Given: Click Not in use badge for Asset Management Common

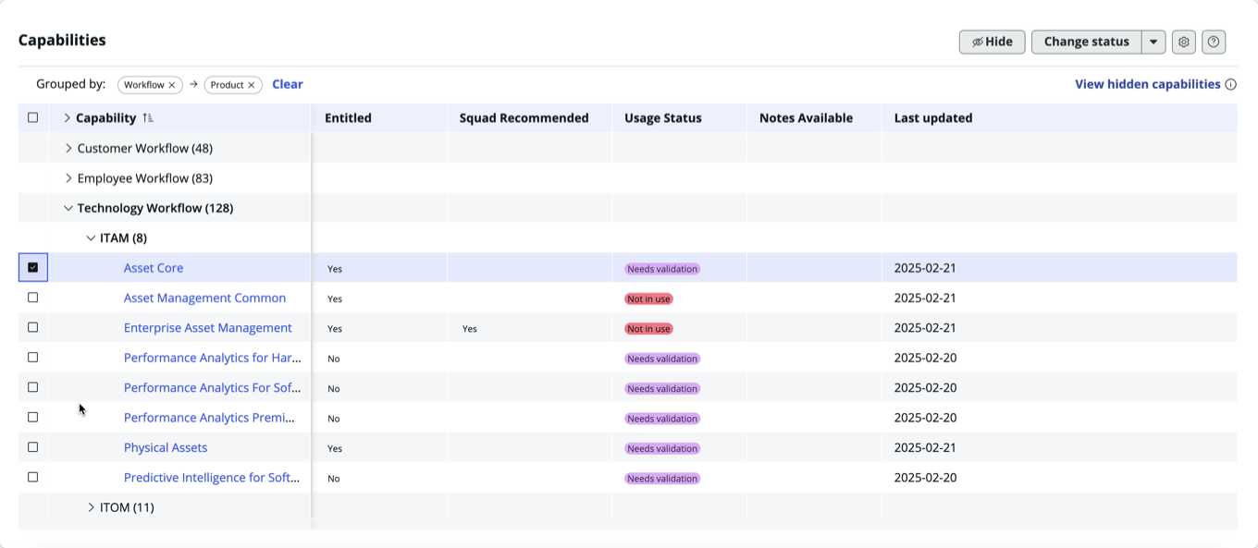Looking at the screenshot, I should click(x=648, y=299).
